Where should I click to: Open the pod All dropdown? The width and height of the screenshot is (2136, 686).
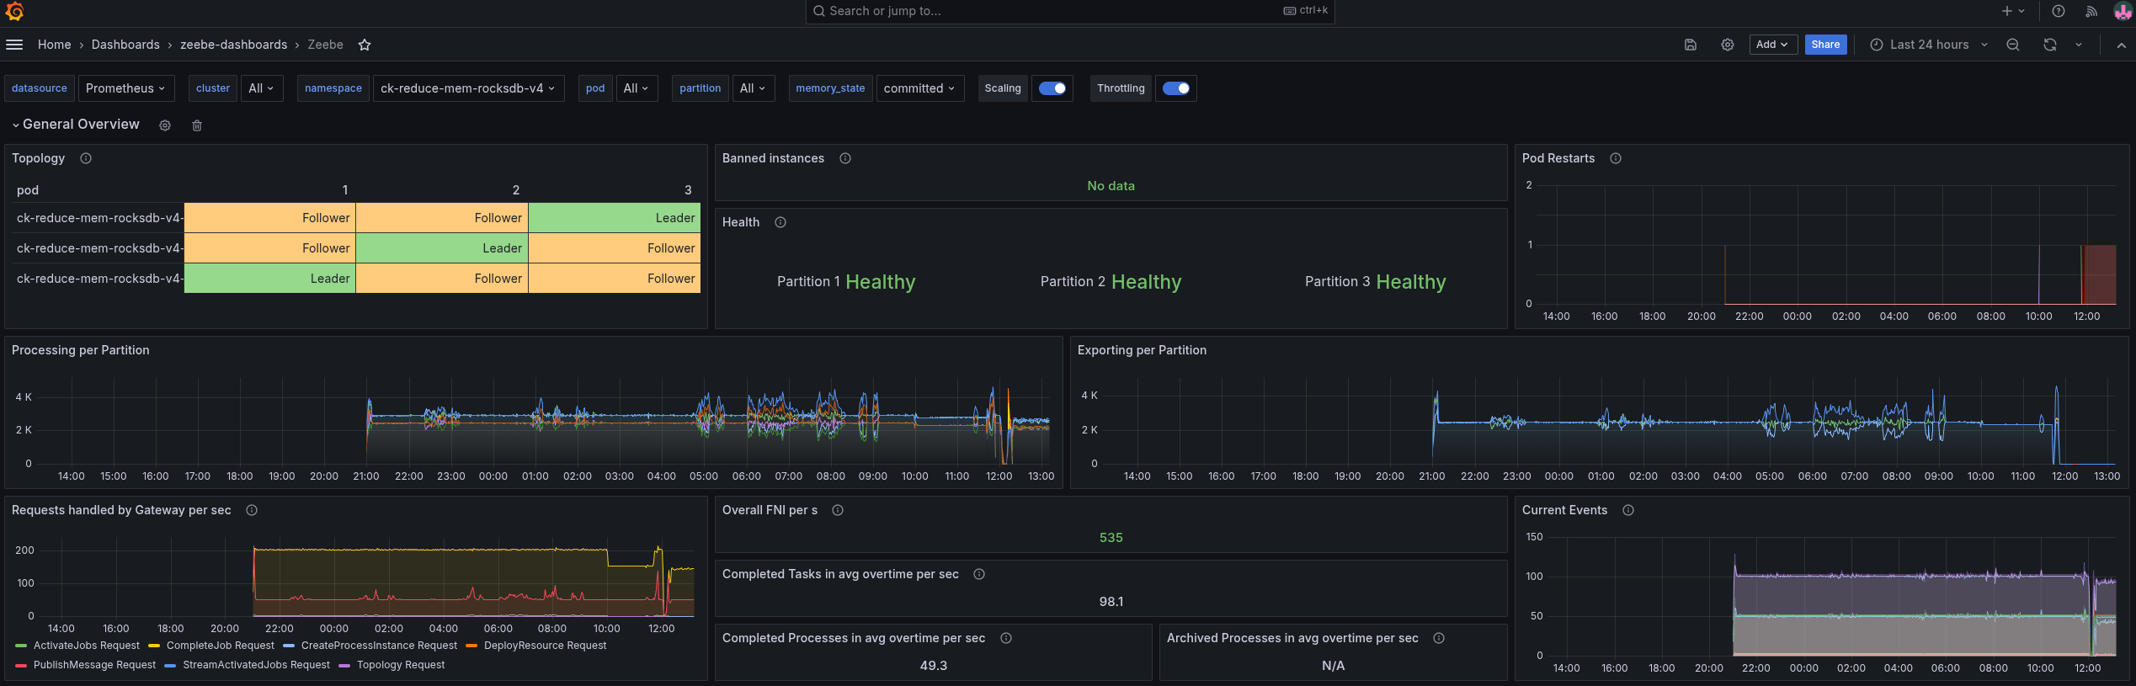coord(637,88)
